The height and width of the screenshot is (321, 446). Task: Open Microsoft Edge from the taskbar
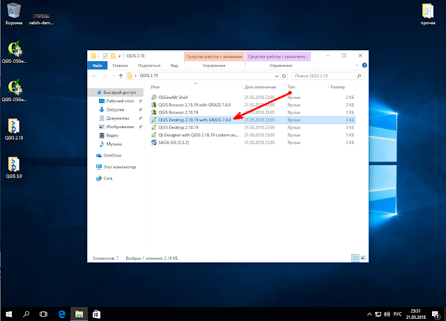(62, 314)
